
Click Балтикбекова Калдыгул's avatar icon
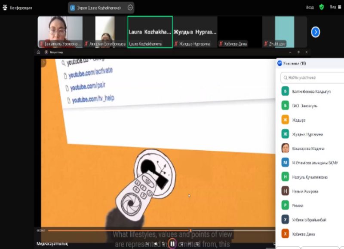[285, 91]
